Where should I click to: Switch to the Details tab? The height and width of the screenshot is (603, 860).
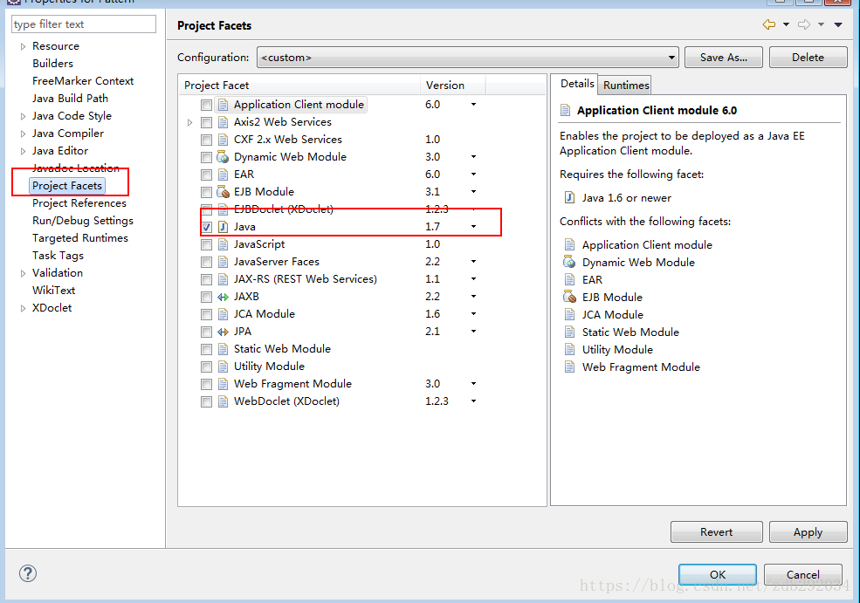point(577,83)
